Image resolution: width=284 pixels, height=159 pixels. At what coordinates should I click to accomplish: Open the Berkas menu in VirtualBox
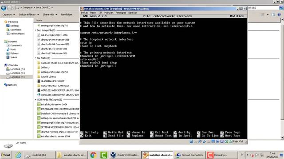pos(84,13)
